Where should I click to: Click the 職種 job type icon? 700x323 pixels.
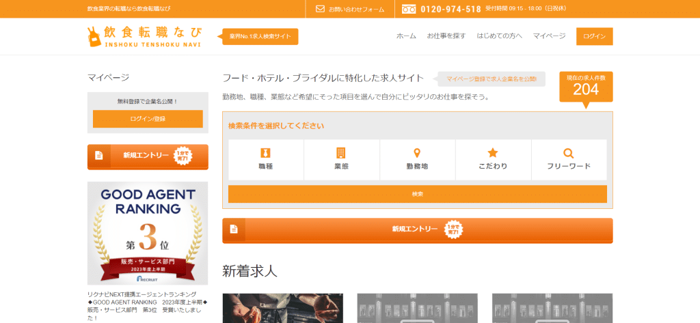[x=266, y=153]
